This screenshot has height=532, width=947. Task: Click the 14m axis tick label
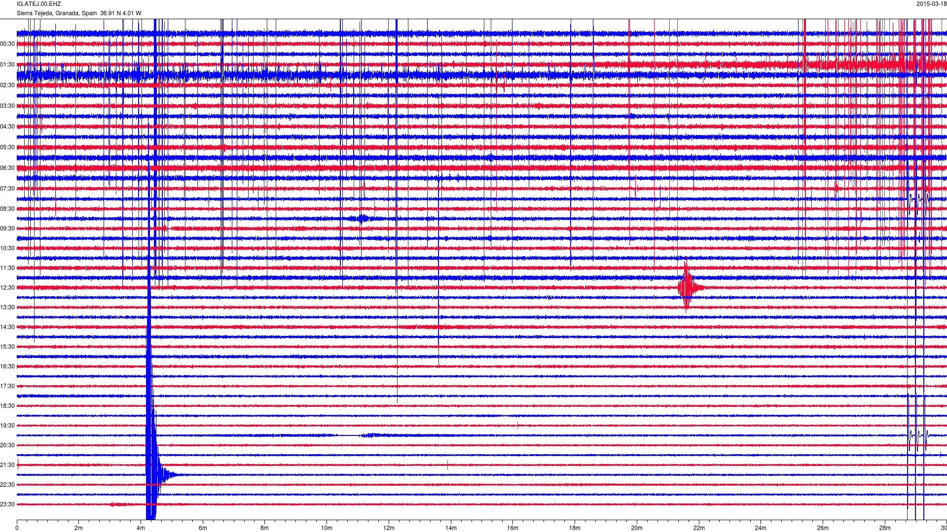click(451, 528)
